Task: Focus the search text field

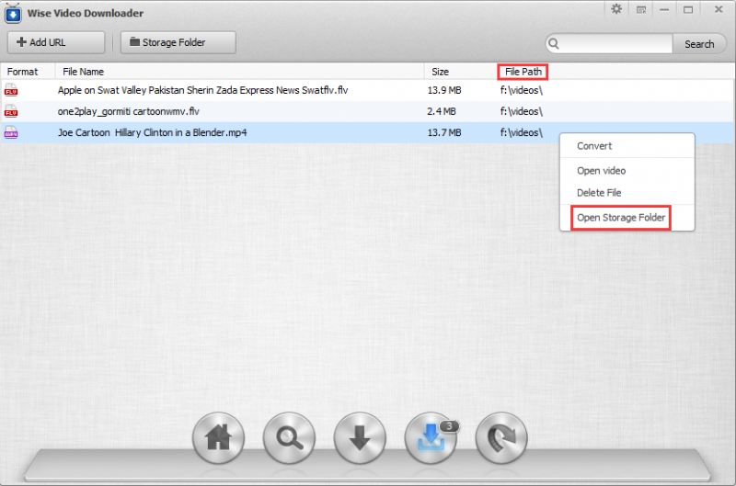Action: coord(615,43)
